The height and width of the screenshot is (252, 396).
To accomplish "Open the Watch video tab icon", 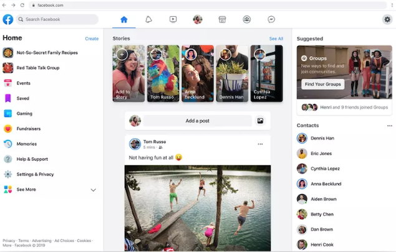I will pyautogui.click(x=173, y=19).
